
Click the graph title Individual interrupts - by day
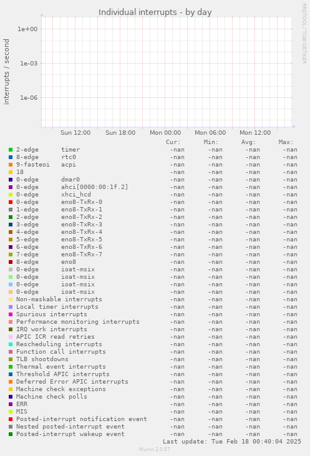point(155,12)
